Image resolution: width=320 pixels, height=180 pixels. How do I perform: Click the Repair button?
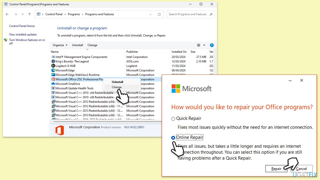coord(276,169)
